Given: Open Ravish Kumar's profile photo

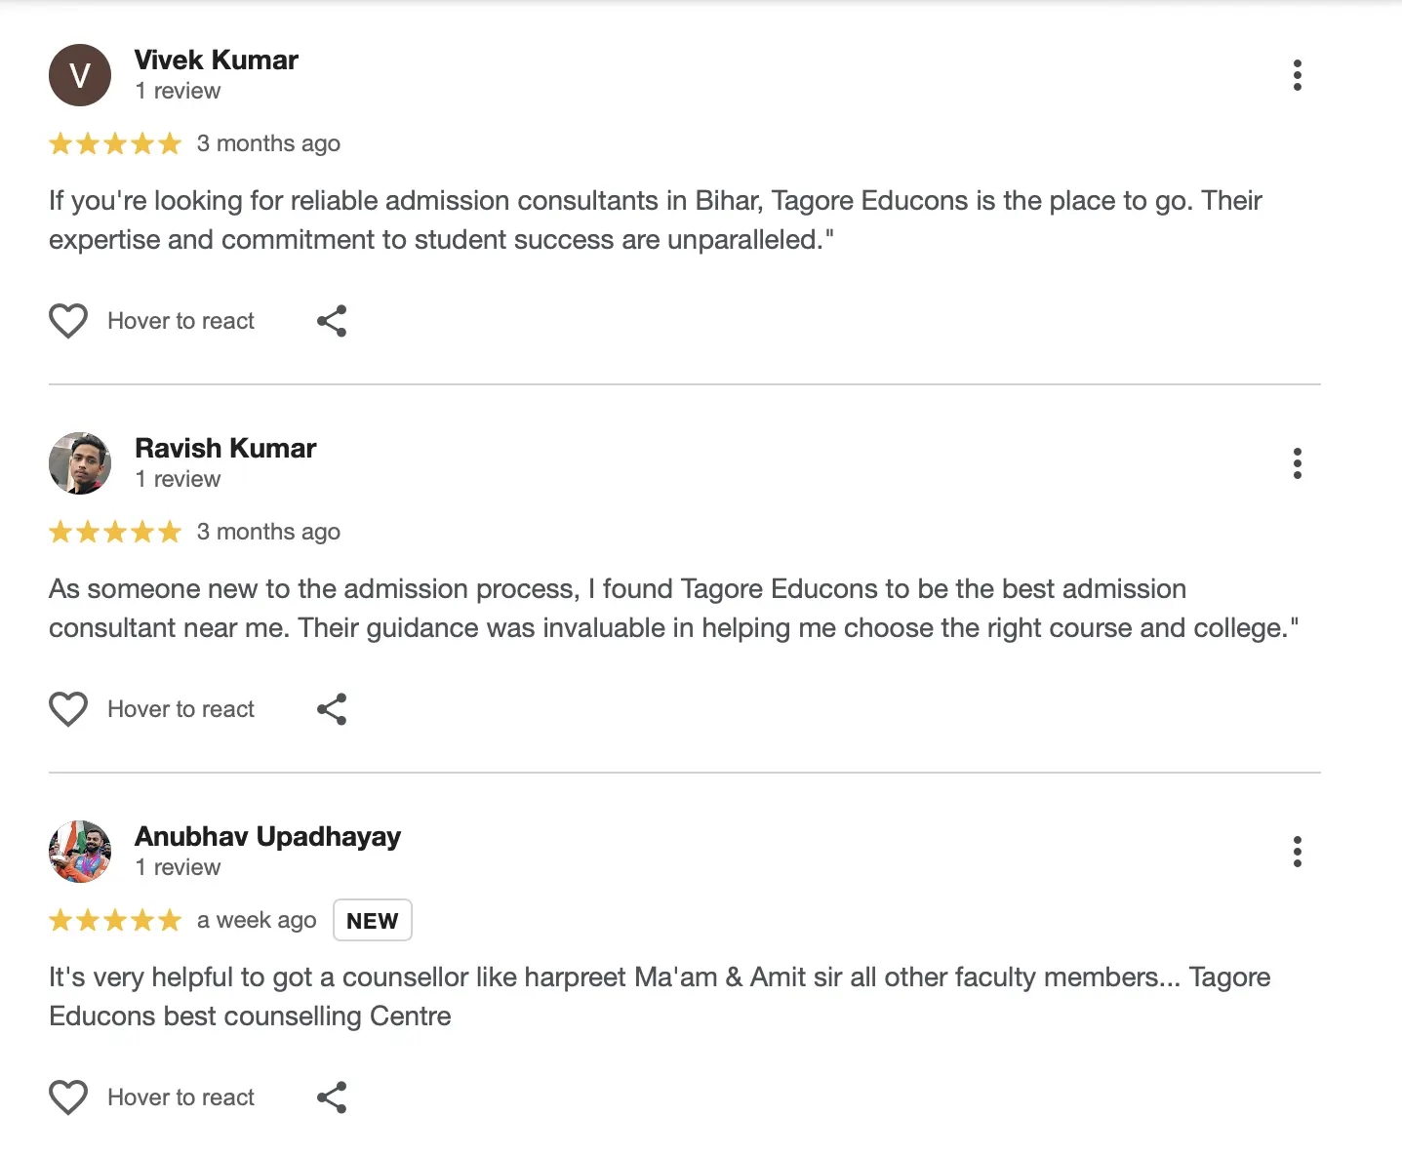Looking at the screenshot, I should tap(80, 463).
